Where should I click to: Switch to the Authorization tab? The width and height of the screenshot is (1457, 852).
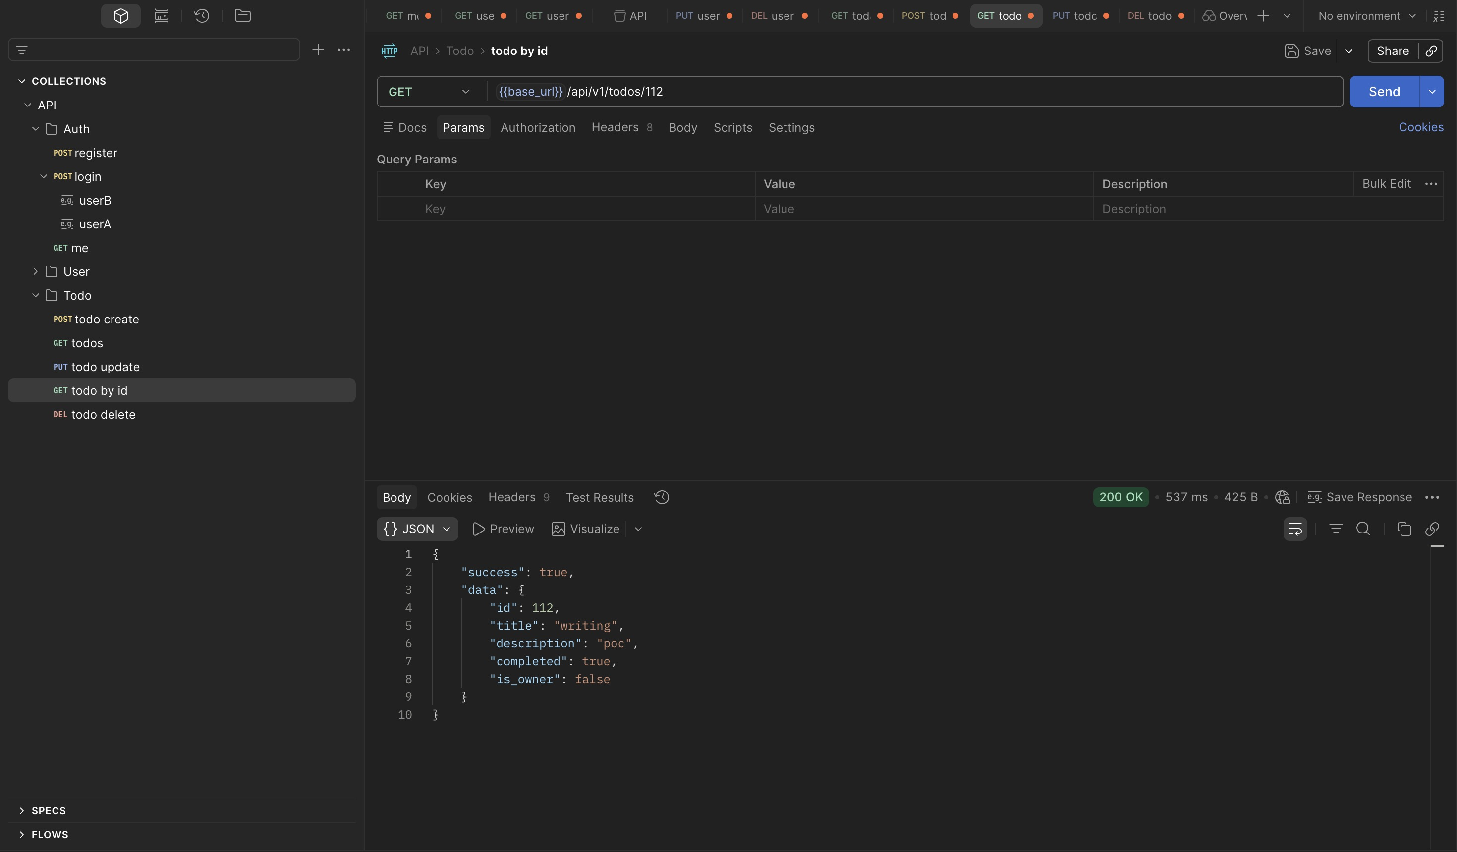tap(538, 128)
